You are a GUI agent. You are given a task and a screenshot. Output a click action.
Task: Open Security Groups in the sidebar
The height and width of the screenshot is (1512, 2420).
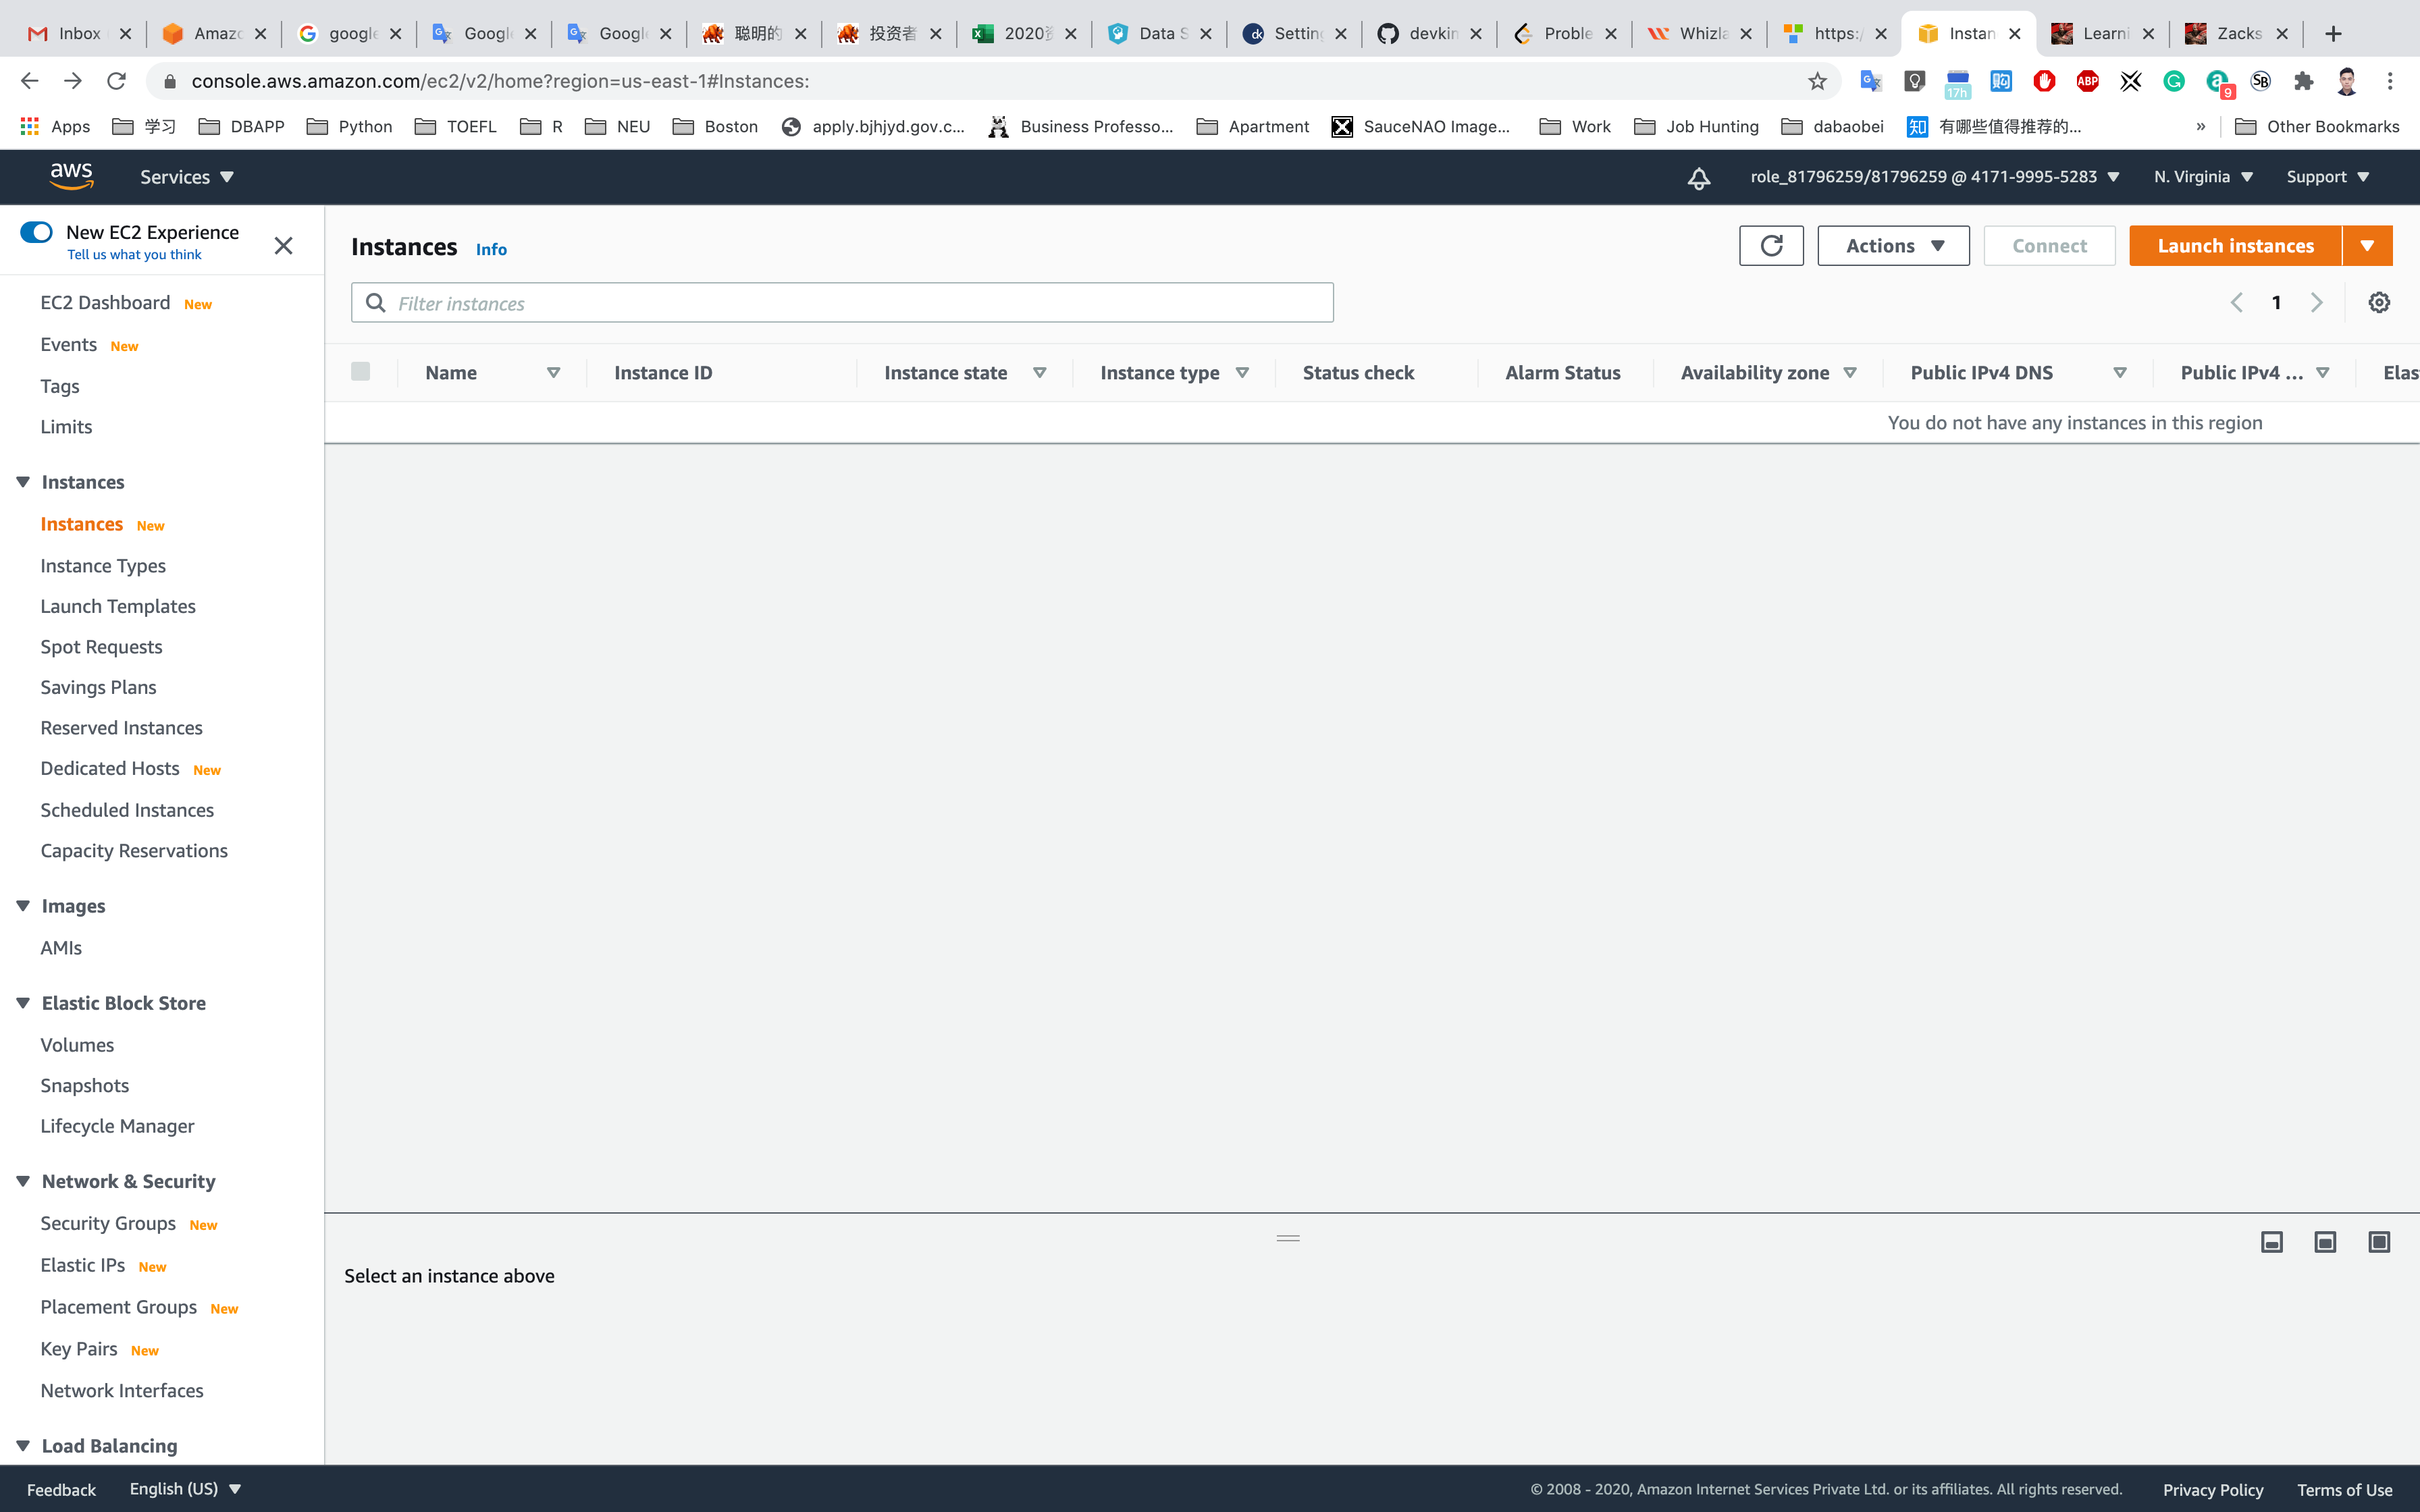point(108,1223)
